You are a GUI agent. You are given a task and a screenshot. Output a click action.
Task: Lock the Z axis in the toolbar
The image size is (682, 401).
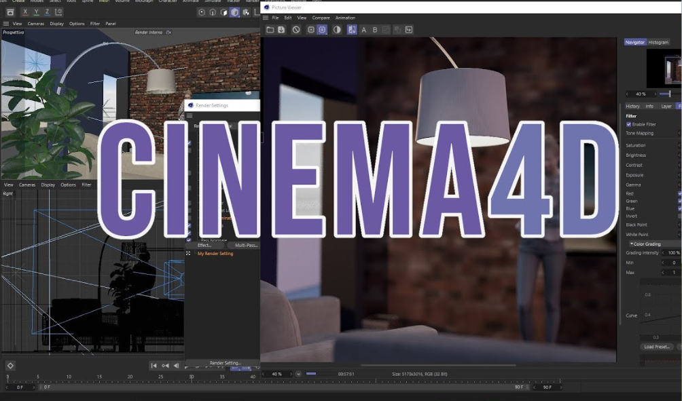(47, 12)
